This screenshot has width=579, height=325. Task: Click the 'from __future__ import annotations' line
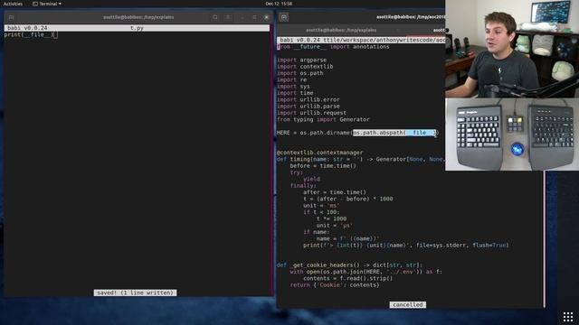(x=333, y=47)
